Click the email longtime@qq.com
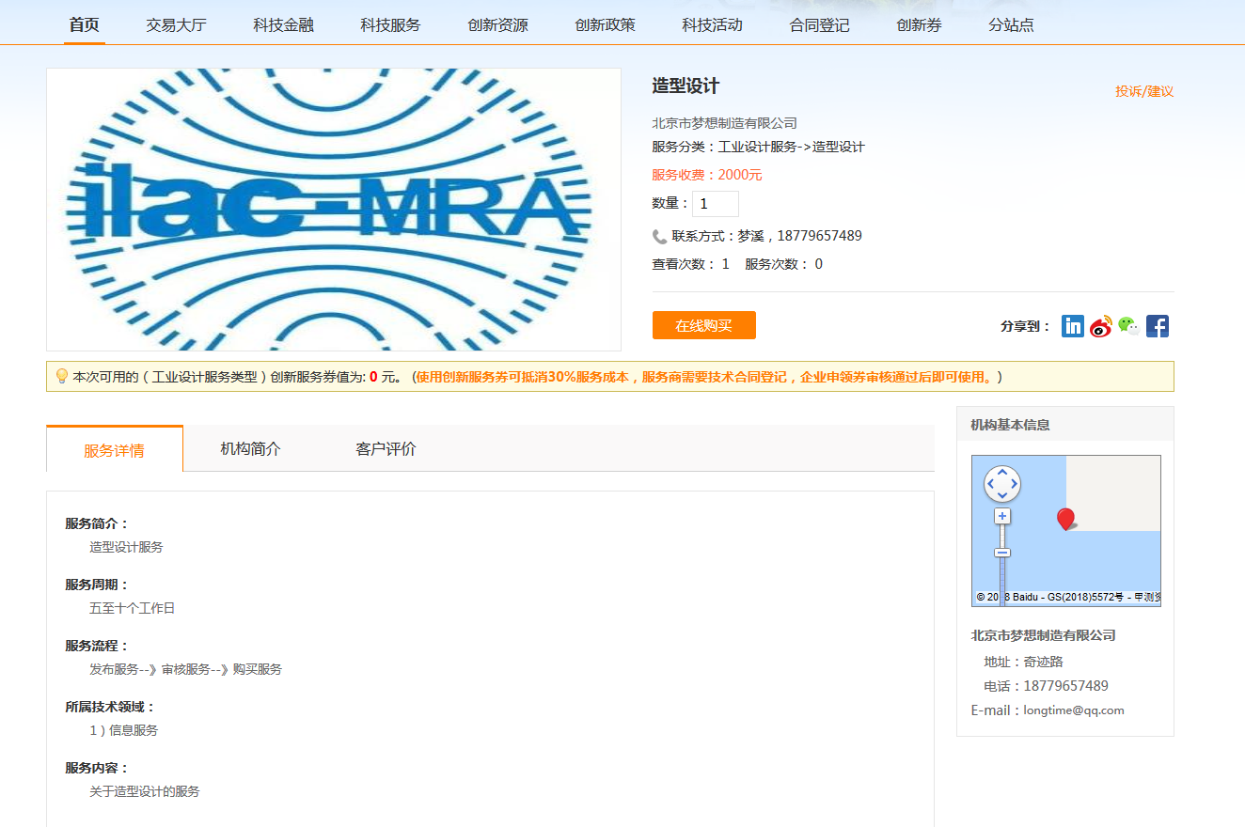The width and height of the screenshot is (1245, 827). pos(1074,710)
